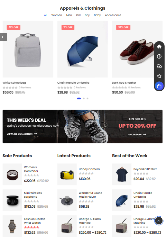The width and height of the screenshot is (167, 244).
Task: Click arrow beside View All Collection
Action: pos(35,134)
